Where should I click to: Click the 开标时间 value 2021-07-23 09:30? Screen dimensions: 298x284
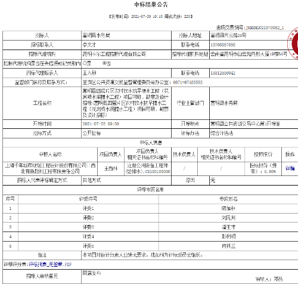[x=101, y=124]
